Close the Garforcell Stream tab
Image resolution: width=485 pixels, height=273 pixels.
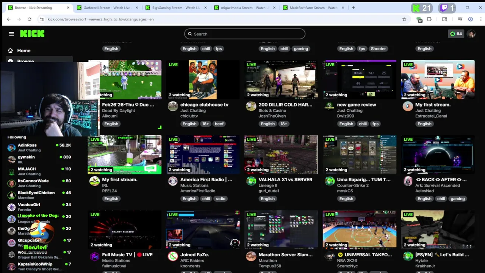pyautogui.click(x=137, y=8)
